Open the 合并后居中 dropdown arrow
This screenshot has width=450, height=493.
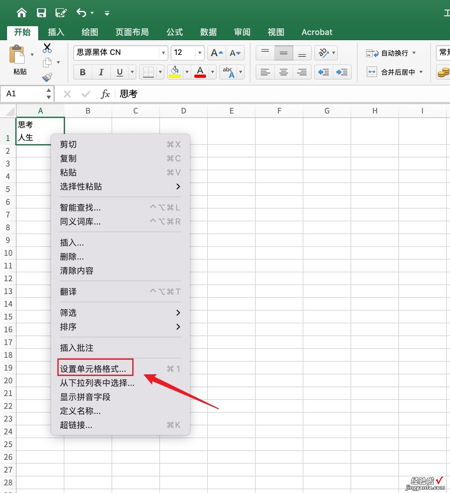(x=421, y=72)
